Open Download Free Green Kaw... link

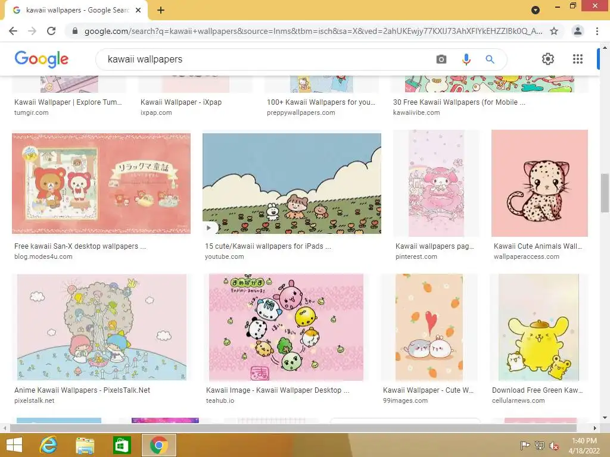click(x=537, y=390)
